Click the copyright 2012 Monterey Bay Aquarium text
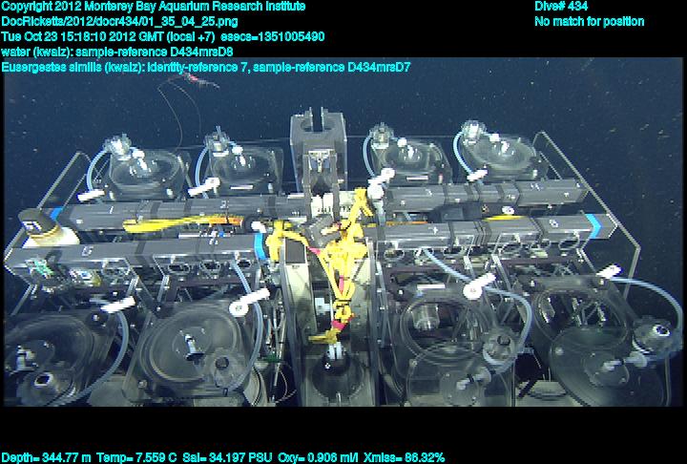Viewport: 687px width, 464px height. [154, 7]
